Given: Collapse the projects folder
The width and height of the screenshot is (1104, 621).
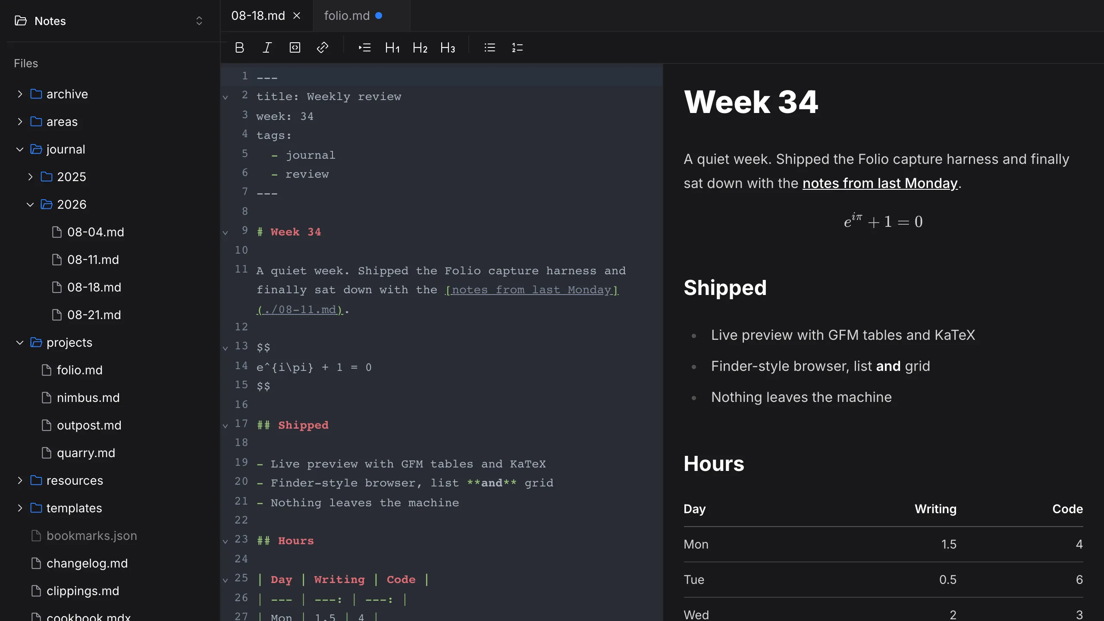Looking at the screenshot, I should click(x=20, y=342).
